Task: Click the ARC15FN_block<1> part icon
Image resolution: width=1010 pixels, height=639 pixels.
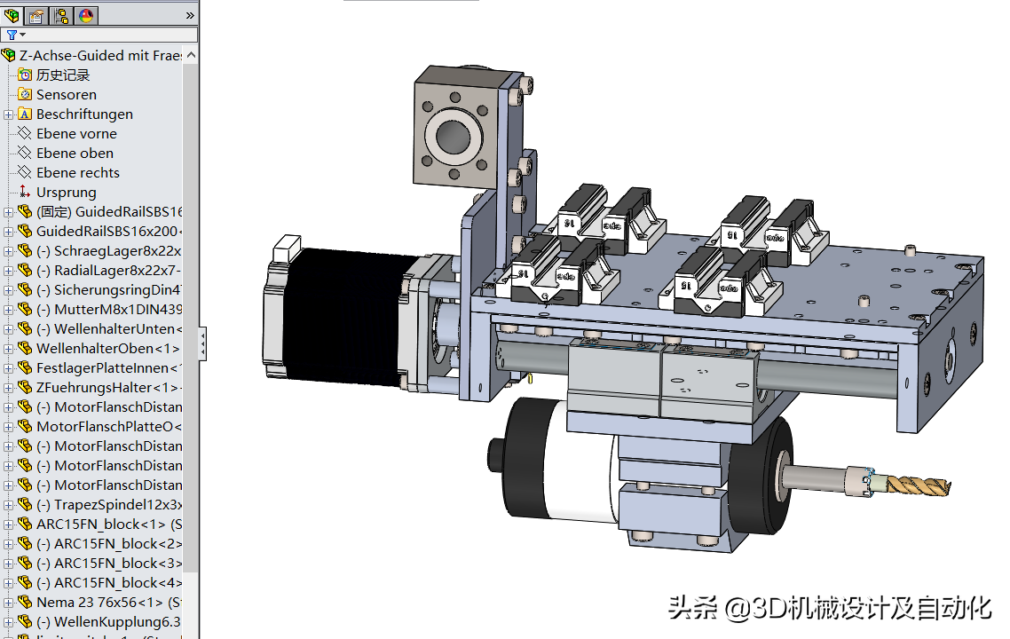Action: pos(25,524)
